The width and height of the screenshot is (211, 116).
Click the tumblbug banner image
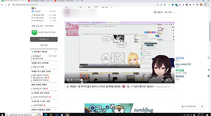pyautogui.click(x=119, y=108)
